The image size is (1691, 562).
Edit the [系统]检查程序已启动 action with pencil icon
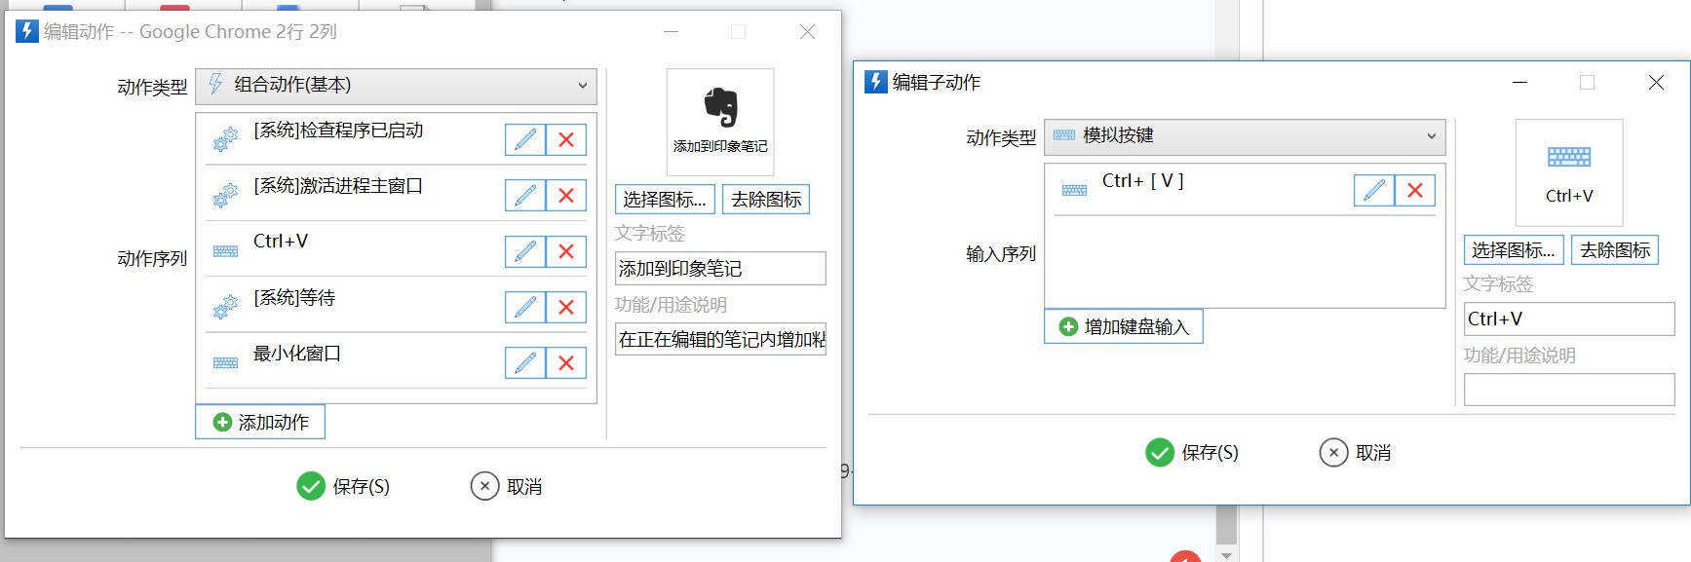524,140
